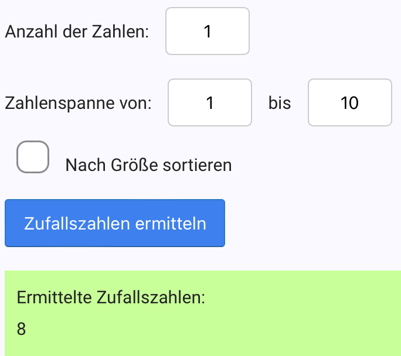Generate random numbers with the blue button
This screenshot has height=356, width=401.
115,223
